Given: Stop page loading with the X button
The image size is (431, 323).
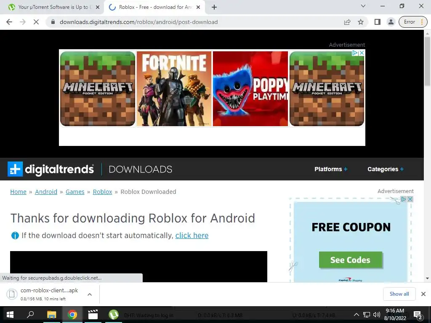Looking at the screenshot, I should click(36, 22).
